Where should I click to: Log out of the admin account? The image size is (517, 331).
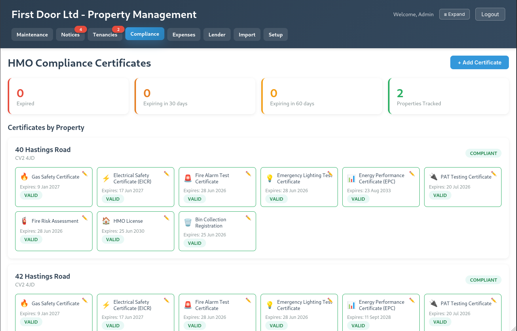(490, 14)
